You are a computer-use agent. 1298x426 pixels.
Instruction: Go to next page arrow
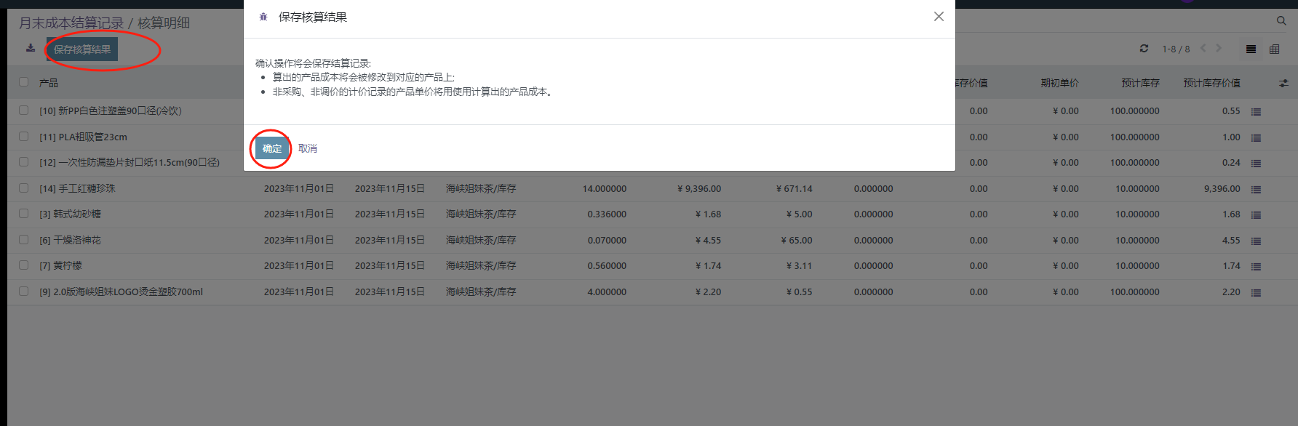pyautogui.click(x=1219, y=49)
